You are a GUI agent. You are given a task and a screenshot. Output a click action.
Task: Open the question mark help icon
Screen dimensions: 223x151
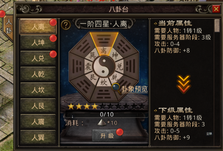click(66, 25)
